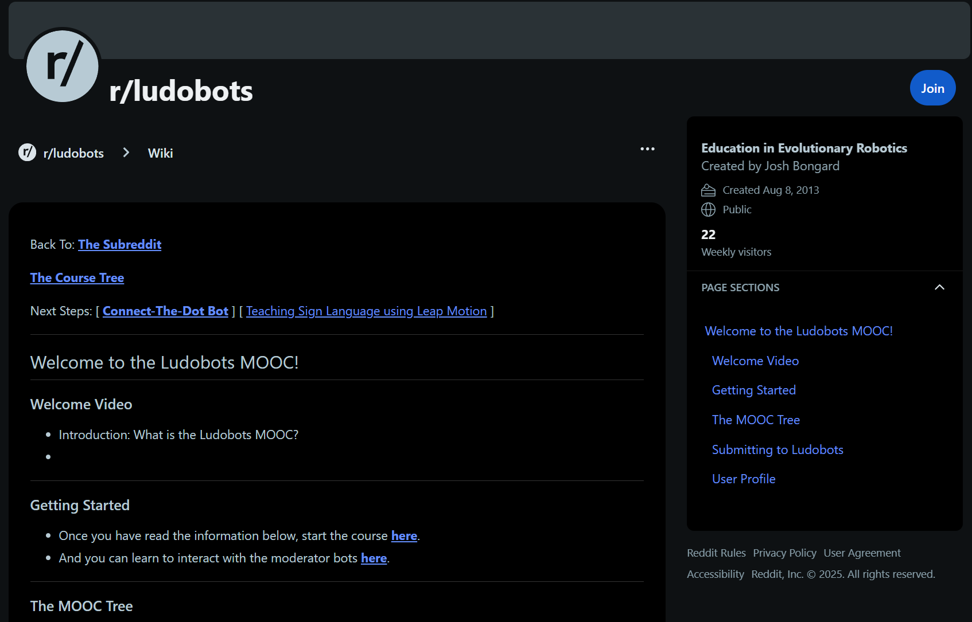Jump to User Profile section
The height and width of the screenshot is (622, 972).
744,479
